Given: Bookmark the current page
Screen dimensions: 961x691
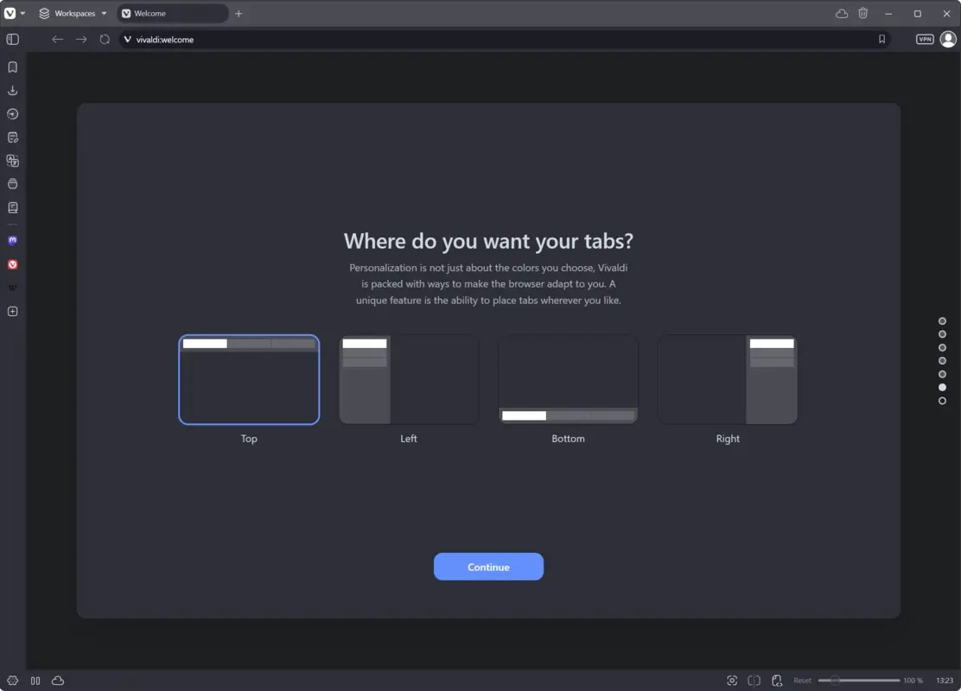Looking at the screenshot, I should 881,39.
